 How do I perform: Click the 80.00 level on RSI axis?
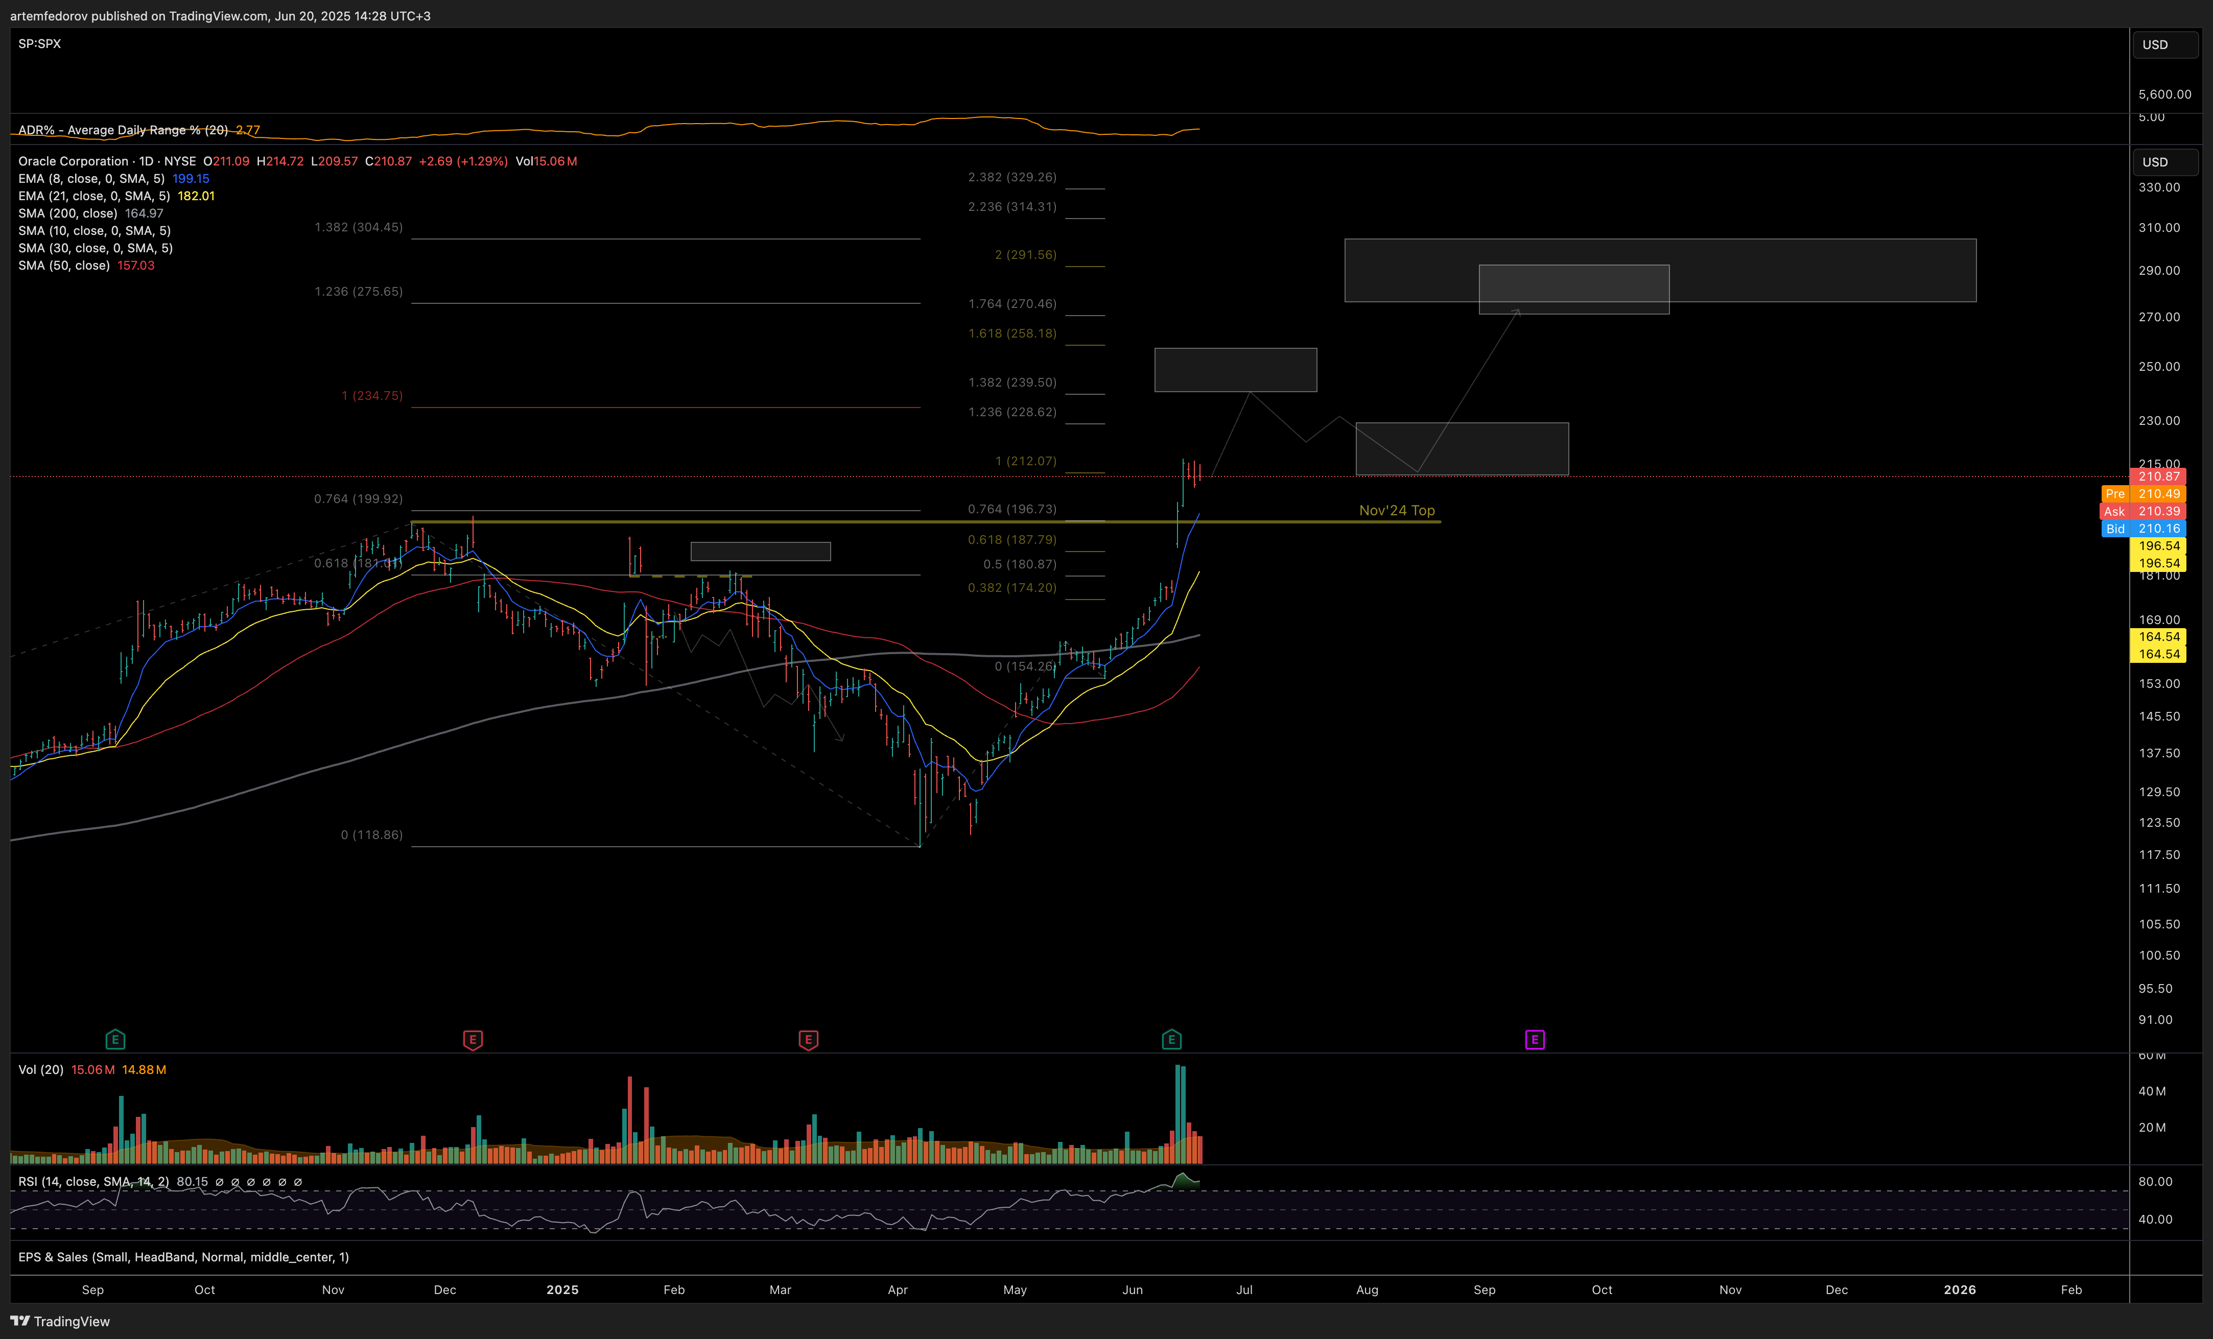(2155, 1182)
